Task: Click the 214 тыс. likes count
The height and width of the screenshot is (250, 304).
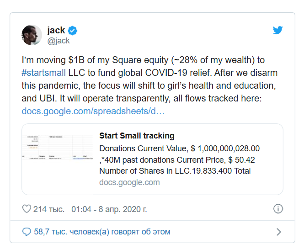Action: coord(48,209)
